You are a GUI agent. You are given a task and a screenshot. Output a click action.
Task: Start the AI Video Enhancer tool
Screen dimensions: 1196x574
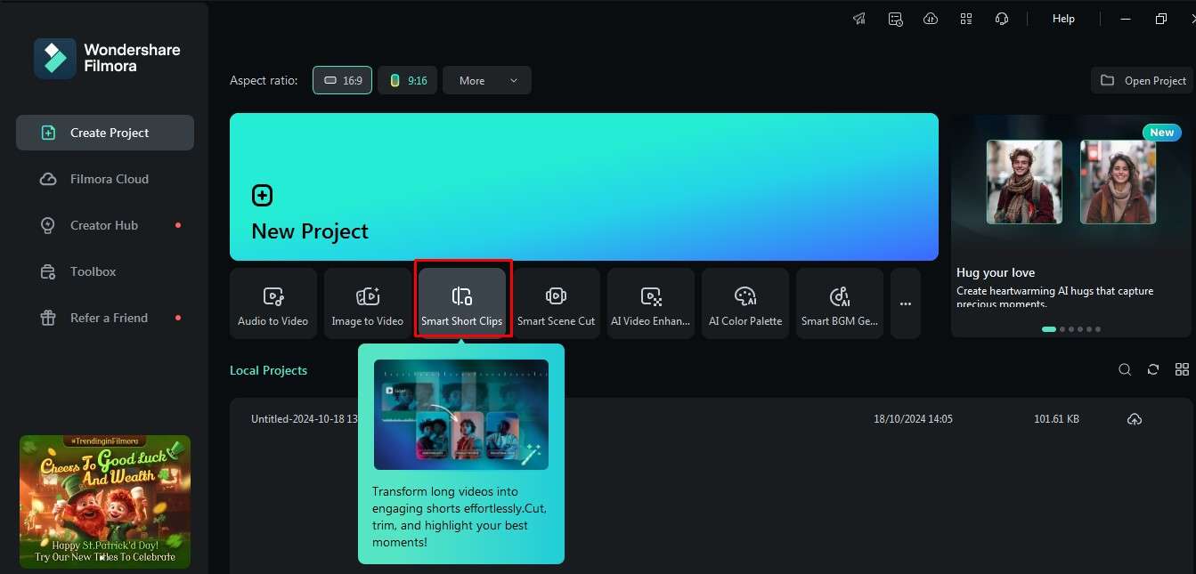pos(651,303)
